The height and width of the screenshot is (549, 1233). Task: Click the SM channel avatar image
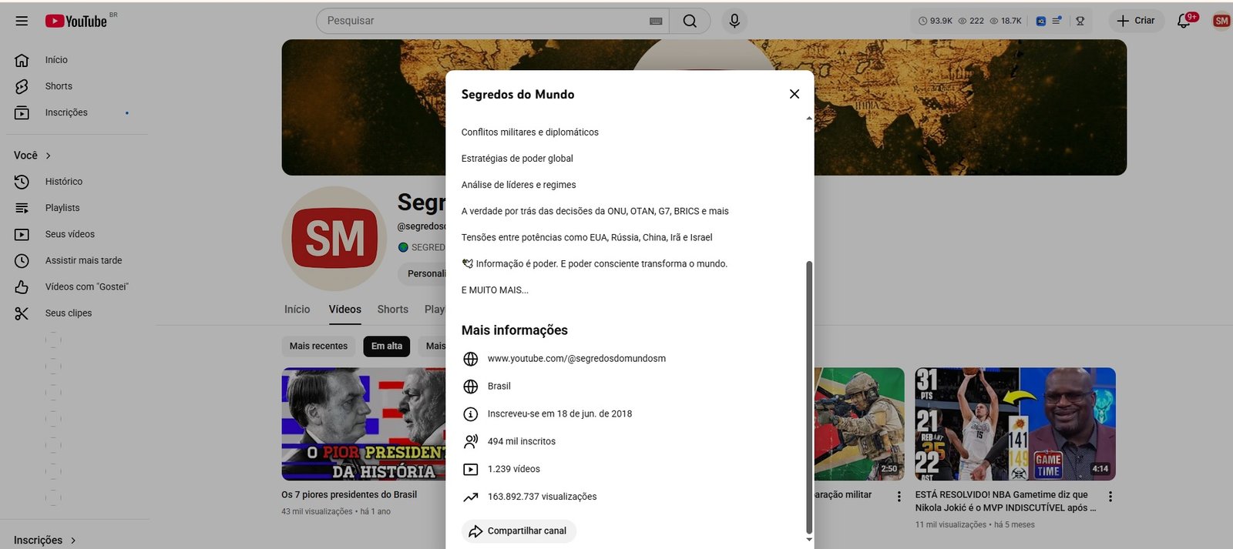334,238
